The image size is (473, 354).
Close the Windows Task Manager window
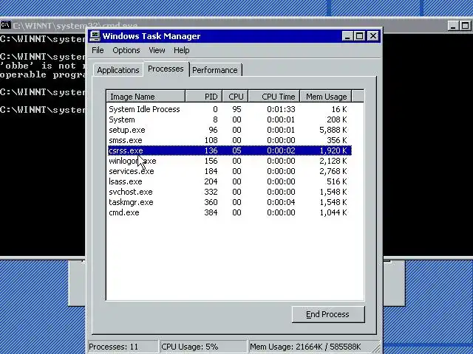pos(373,36)
